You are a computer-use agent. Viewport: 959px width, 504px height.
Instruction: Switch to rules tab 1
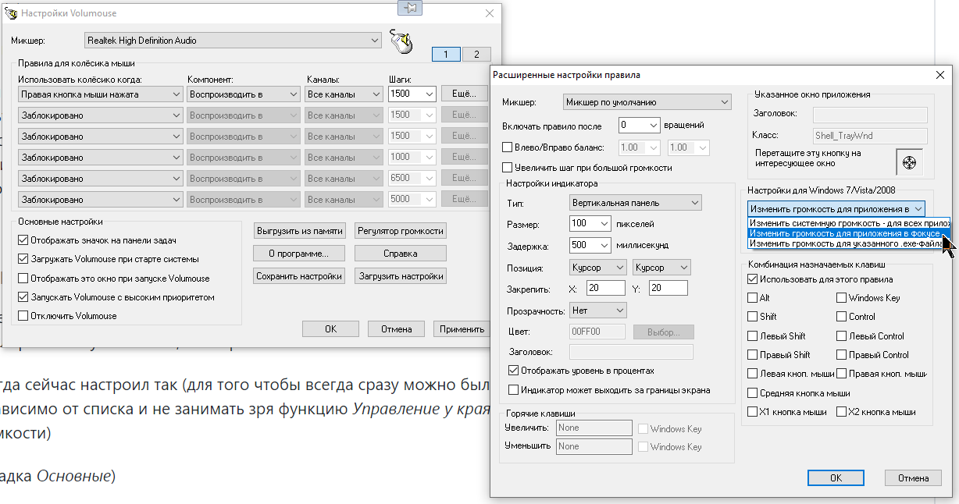point(446,55)
